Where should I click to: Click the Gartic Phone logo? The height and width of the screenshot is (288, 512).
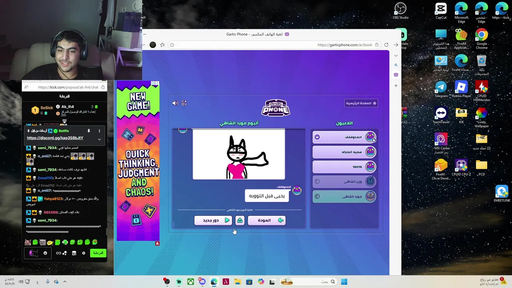276,108
